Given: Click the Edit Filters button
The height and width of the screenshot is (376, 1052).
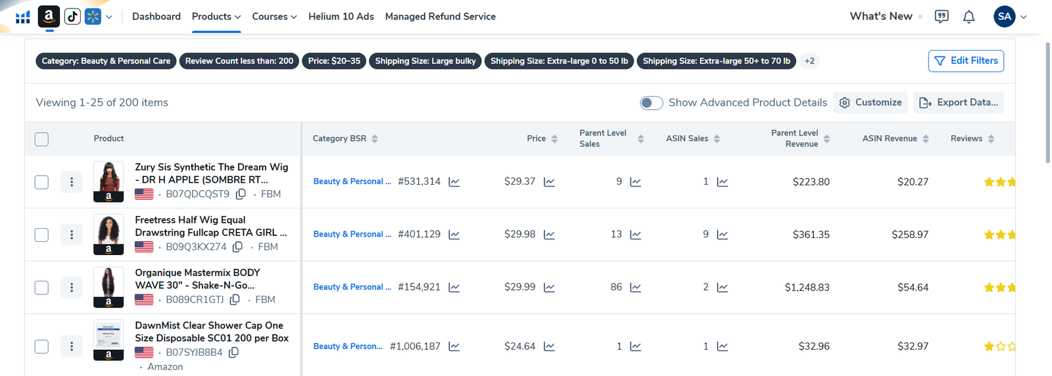Looking at the screenshot, I should [x=966, y=61].
